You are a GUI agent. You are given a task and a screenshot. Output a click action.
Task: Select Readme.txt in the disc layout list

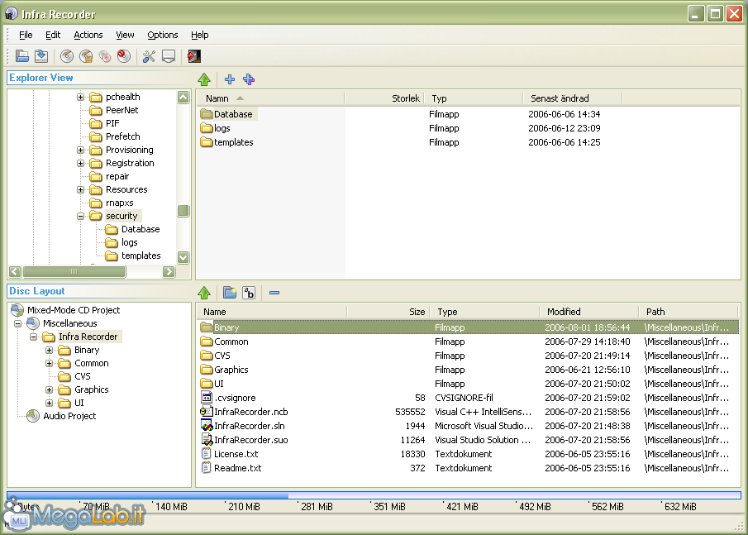pos(469,468)
